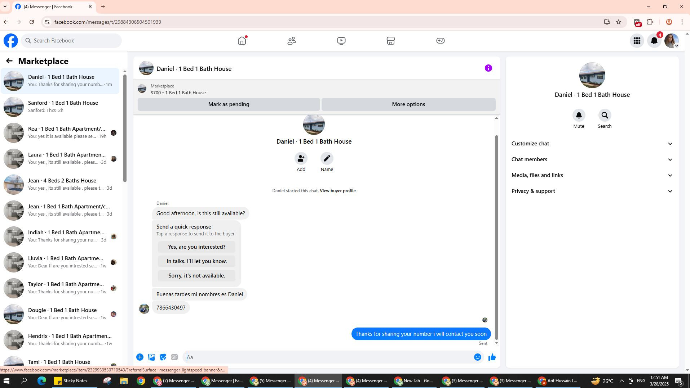Image resolution: width=690 pixels, height=388 pixels.
Task: Reload the page
Action: click(32, 22)
